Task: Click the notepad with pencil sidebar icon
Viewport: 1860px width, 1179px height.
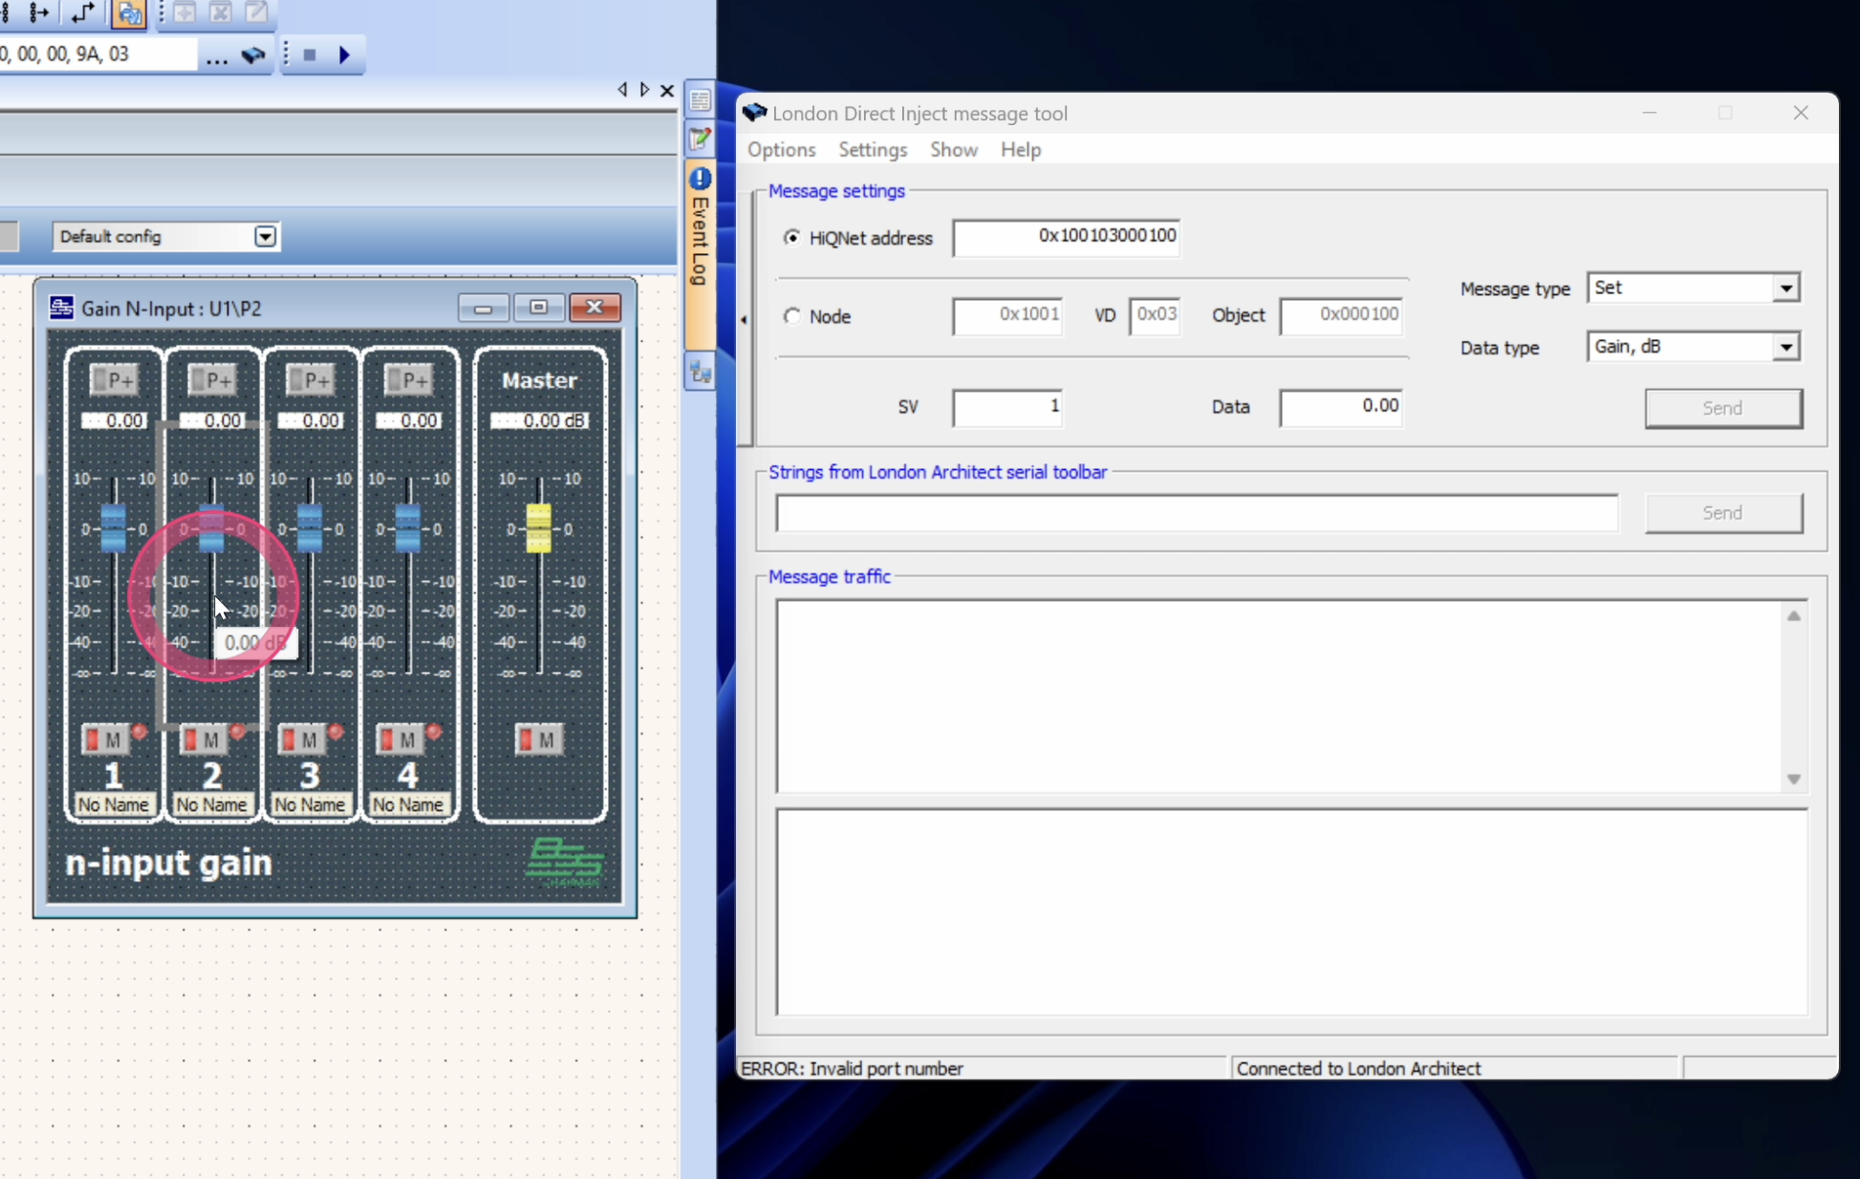Action: (700, 139)
